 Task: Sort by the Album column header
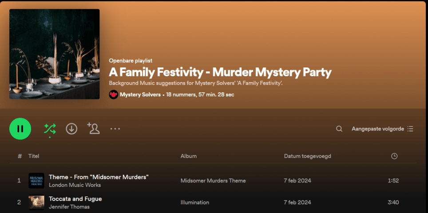coord(189,156)
